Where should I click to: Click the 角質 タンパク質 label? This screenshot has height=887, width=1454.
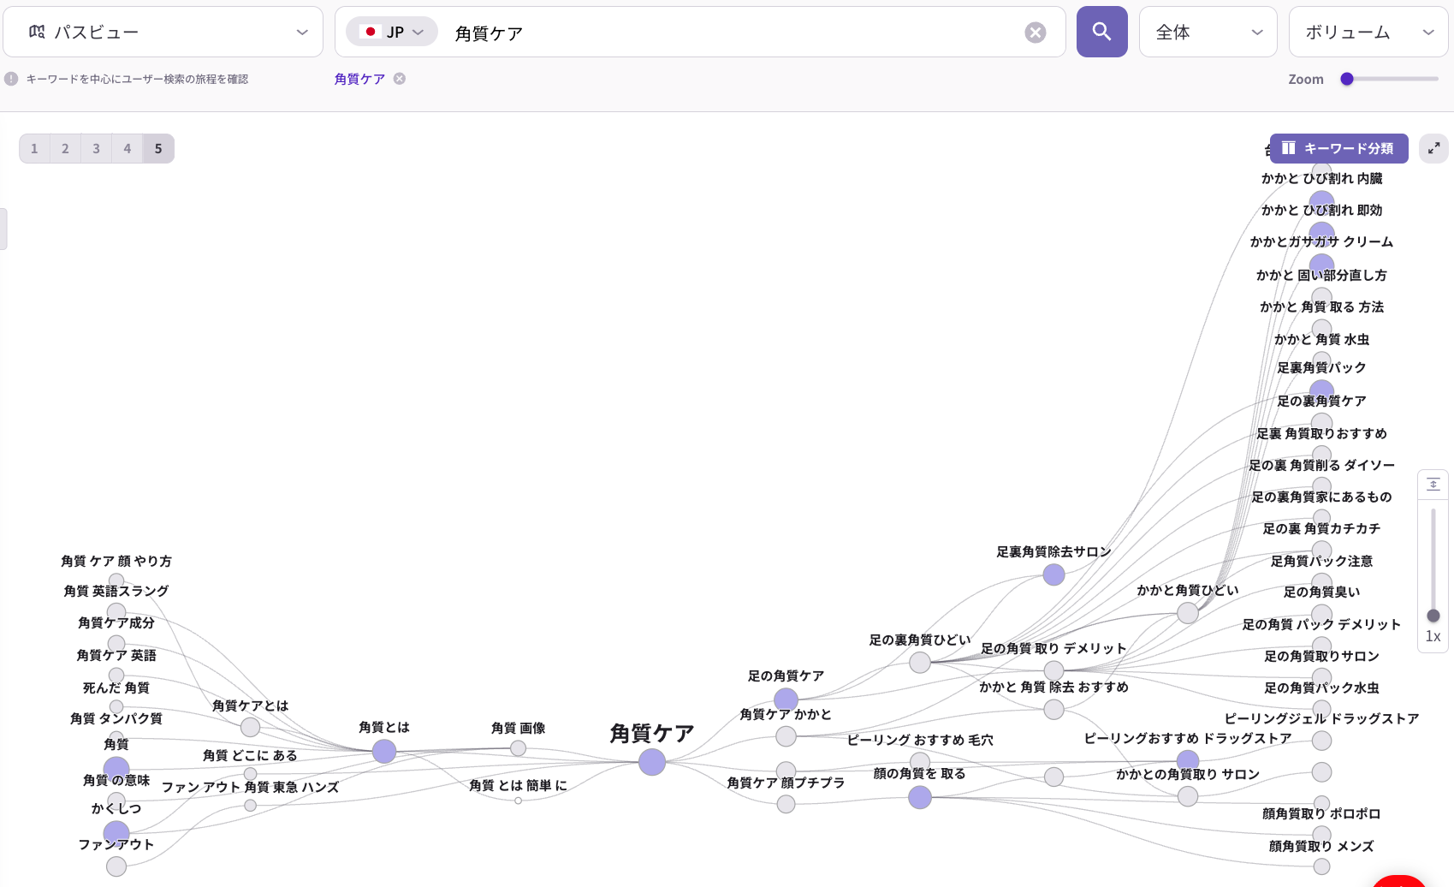116,718
